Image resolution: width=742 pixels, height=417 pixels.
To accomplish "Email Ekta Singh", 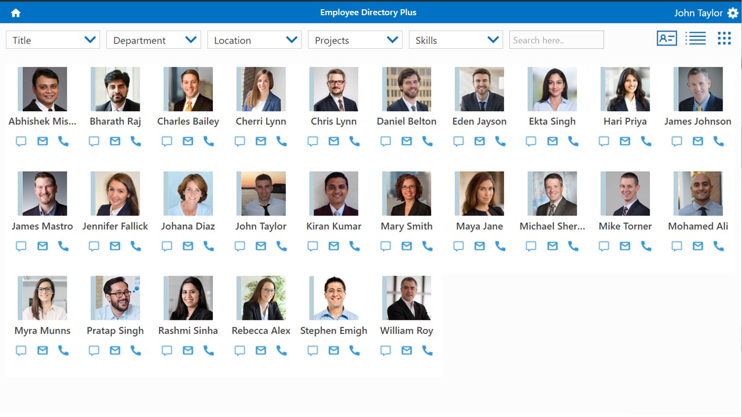I will pyautogui.click(x=552, y=142).
